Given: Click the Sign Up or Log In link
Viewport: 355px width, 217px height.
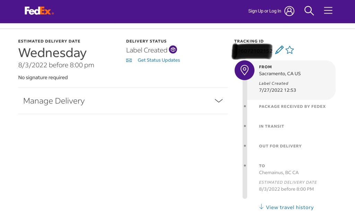Looking at the screenshot, I should coord(265,11).
